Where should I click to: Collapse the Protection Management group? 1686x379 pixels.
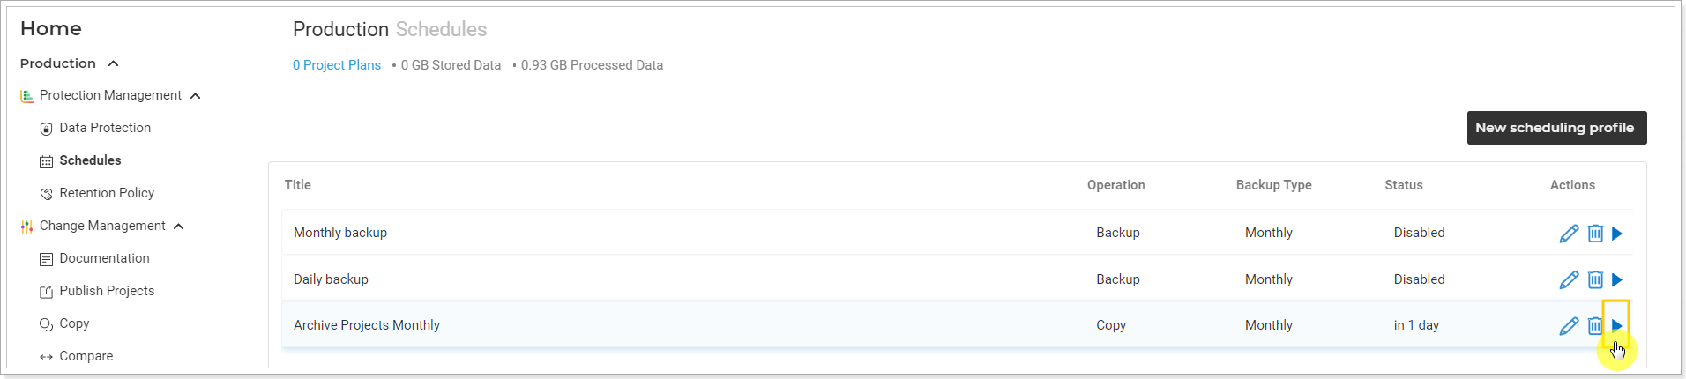[195, 96]
